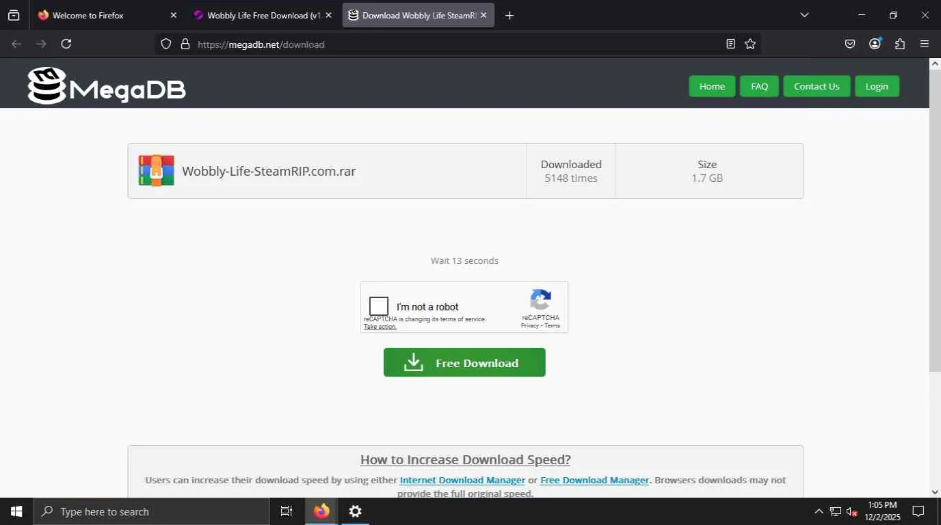This screenshot has width=941, height=525.
Task: Open a new browser tab
Action: point(509,15)
